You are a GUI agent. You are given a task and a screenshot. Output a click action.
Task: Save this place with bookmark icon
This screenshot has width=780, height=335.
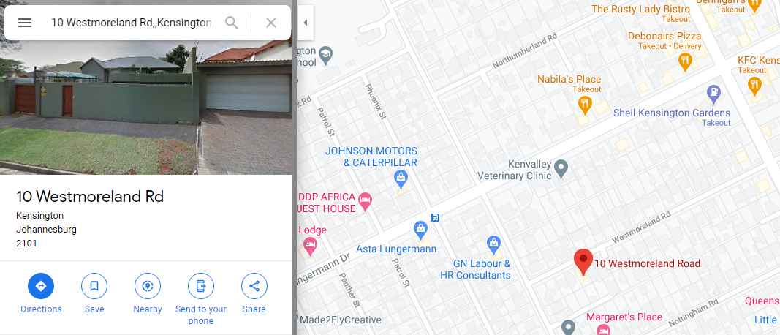(94, 286)
